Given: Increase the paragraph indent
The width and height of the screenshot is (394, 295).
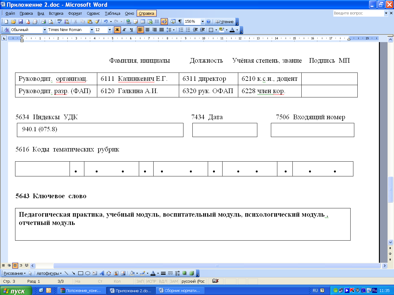Looking at the screenshot, I should [x=202, y=30].
